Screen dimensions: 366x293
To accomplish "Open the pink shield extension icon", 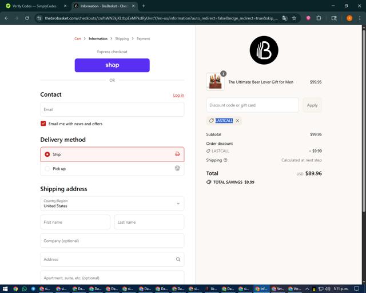I will 308,18.
